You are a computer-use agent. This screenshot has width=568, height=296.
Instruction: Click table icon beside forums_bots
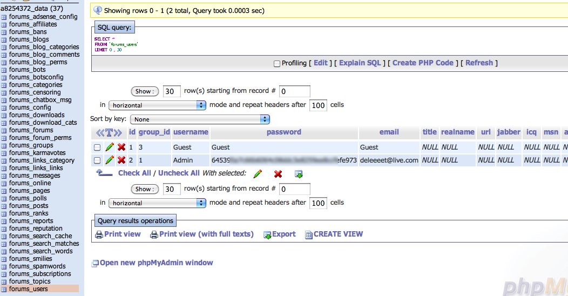click(4, 70)
